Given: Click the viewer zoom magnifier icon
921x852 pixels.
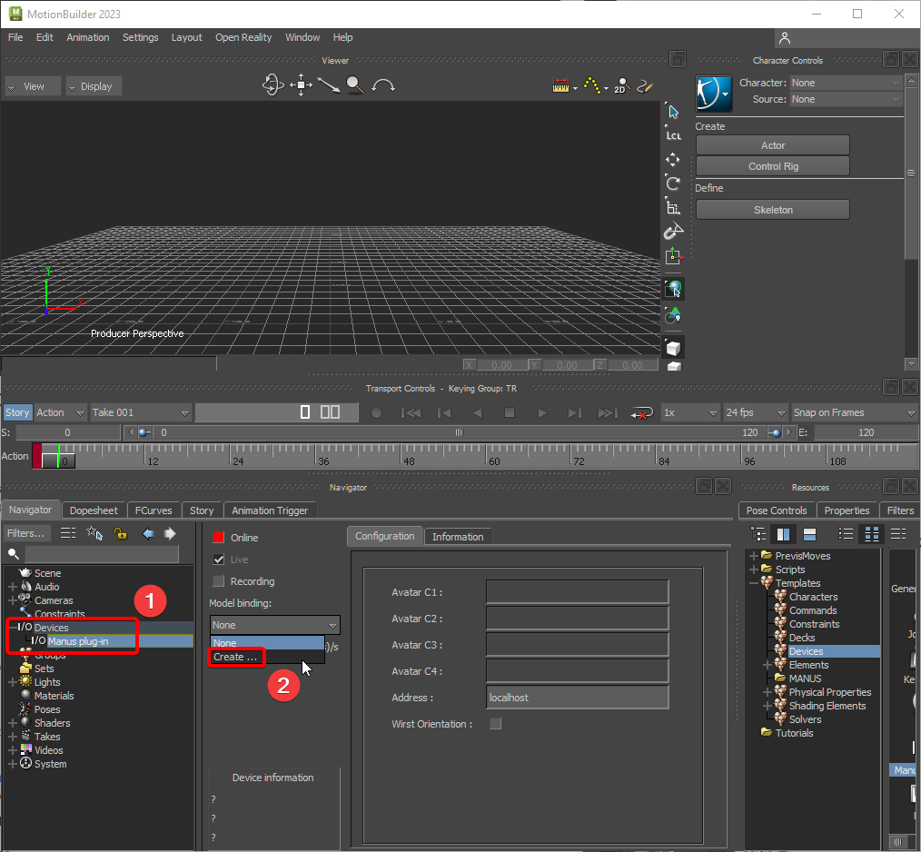Looking at the screenshot, I should (355, 85).
